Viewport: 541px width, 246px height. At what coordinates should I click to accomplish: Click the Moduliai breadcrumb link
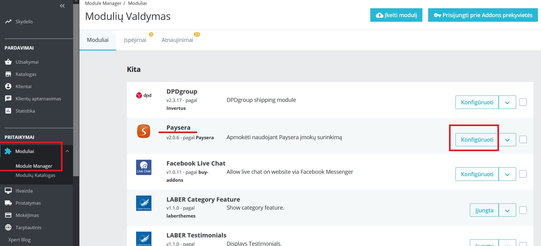tap(137, 3)
